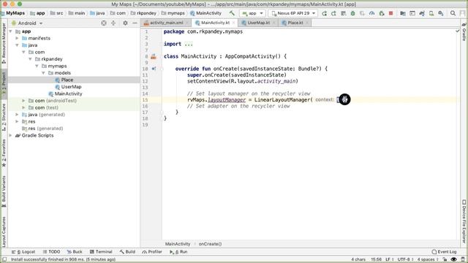
Task: Toggle the Resource Manager tool window
Action: point(4,43)
